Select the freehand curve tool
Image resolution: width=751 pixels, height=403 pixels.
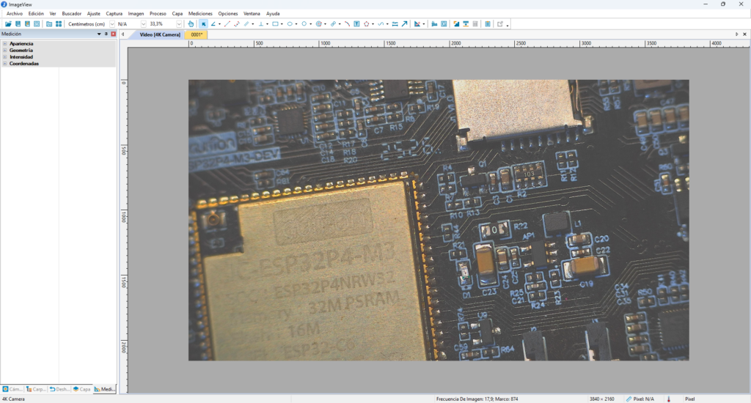[x=381, y=24]
